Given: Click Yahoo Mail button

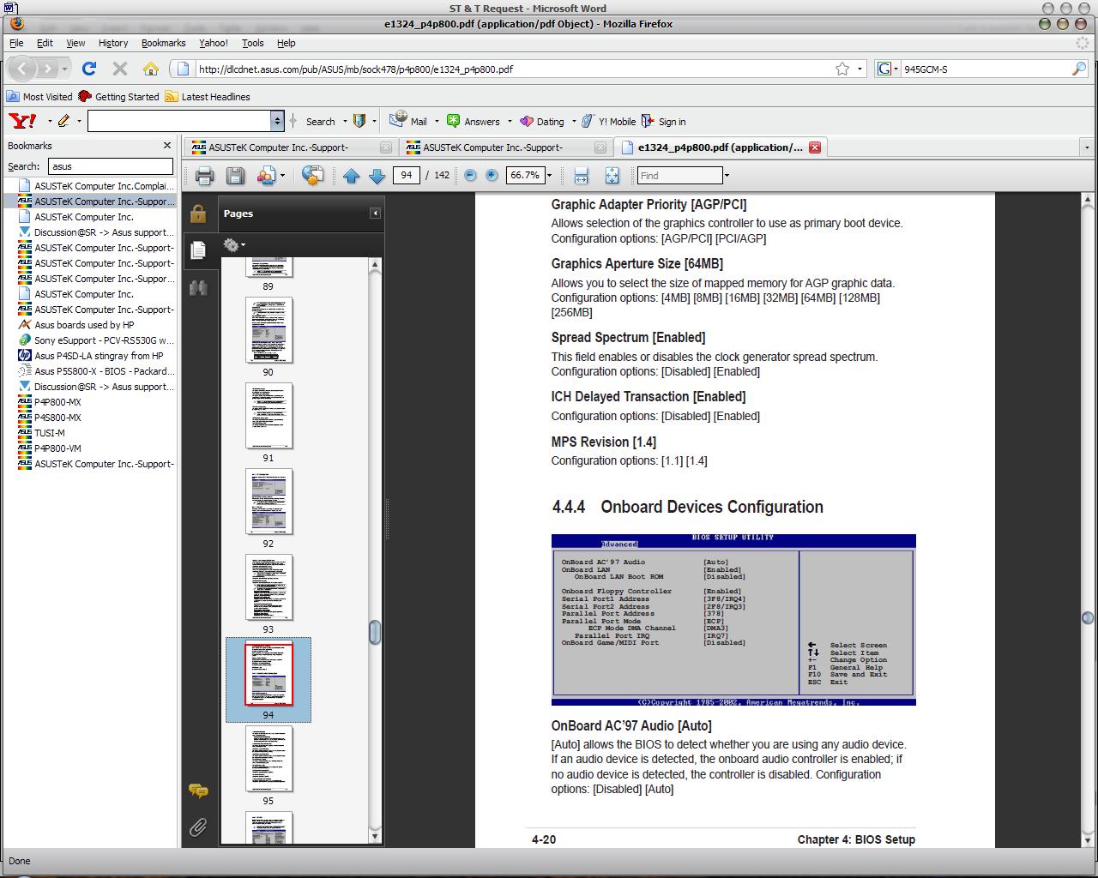Looking at the screenshot, I should 409,121.
